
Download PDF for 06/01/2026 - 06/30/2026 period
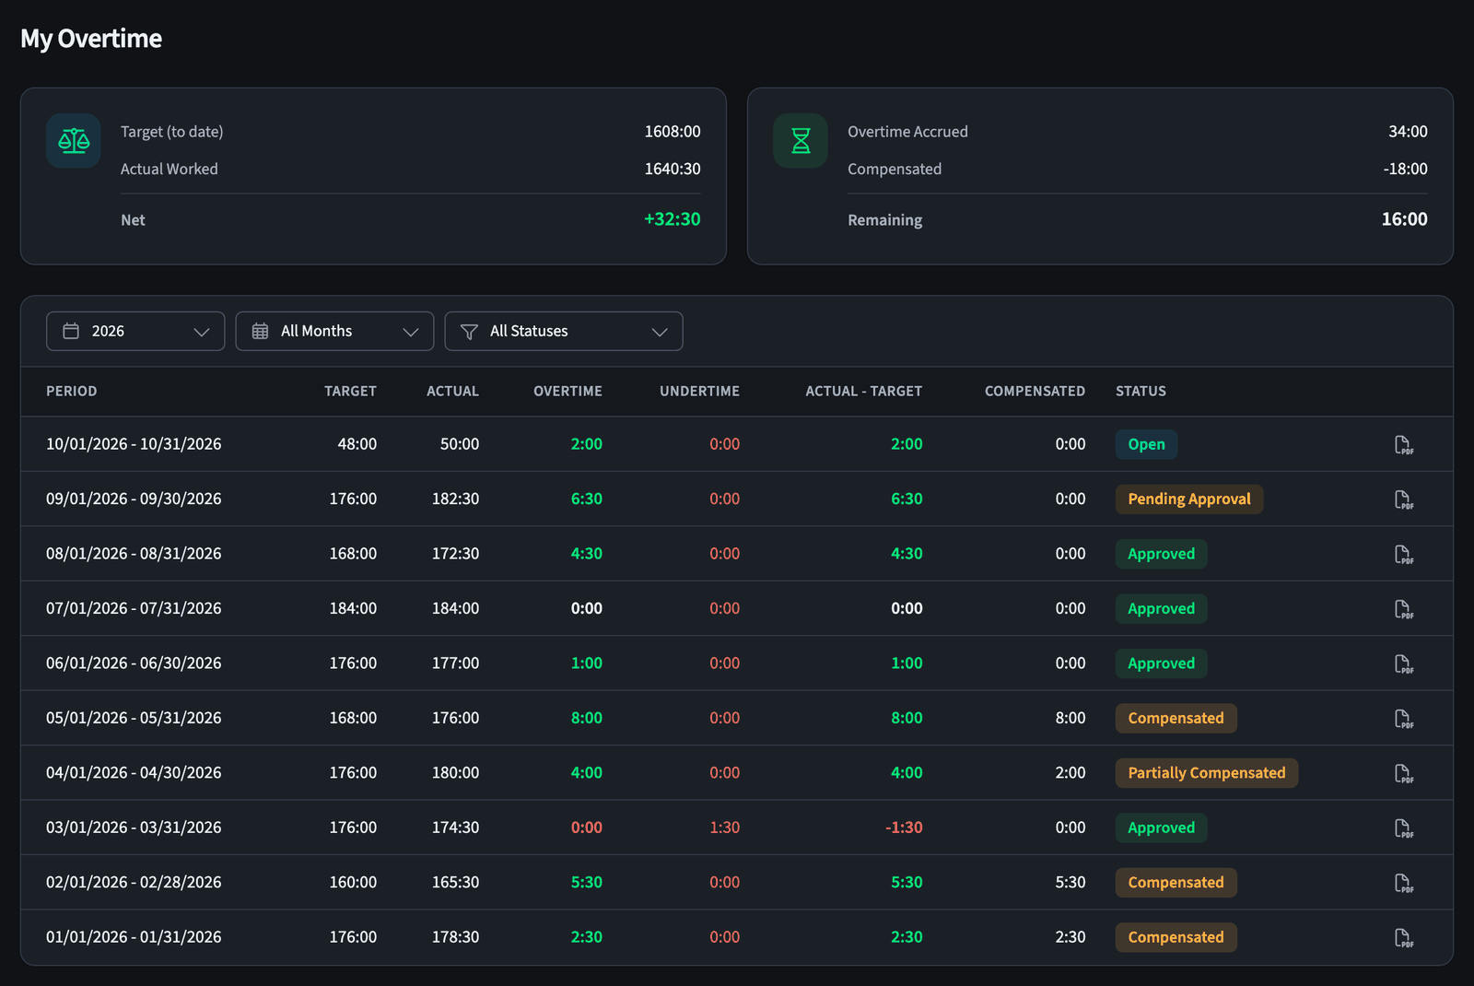point(1403,663)
